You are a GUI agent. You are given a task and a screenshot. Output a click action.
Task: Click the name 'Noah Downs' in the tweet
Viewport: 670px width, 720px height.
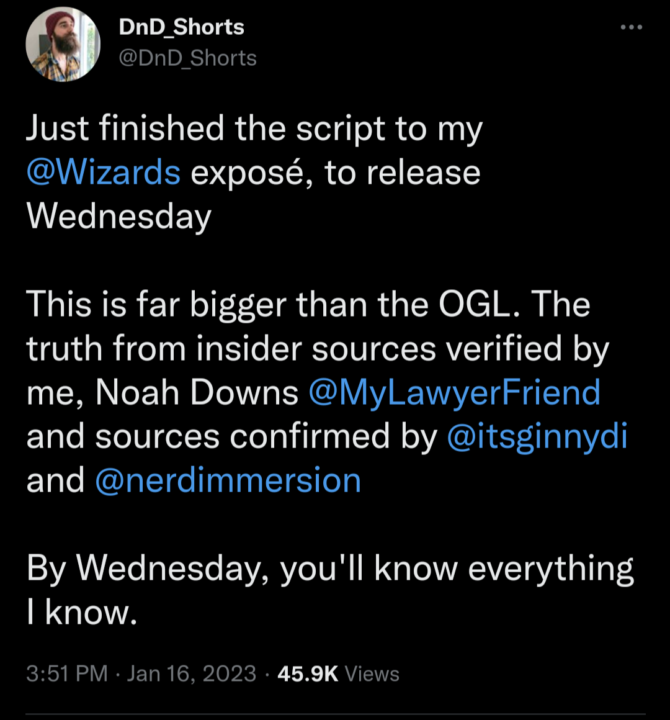197,393
